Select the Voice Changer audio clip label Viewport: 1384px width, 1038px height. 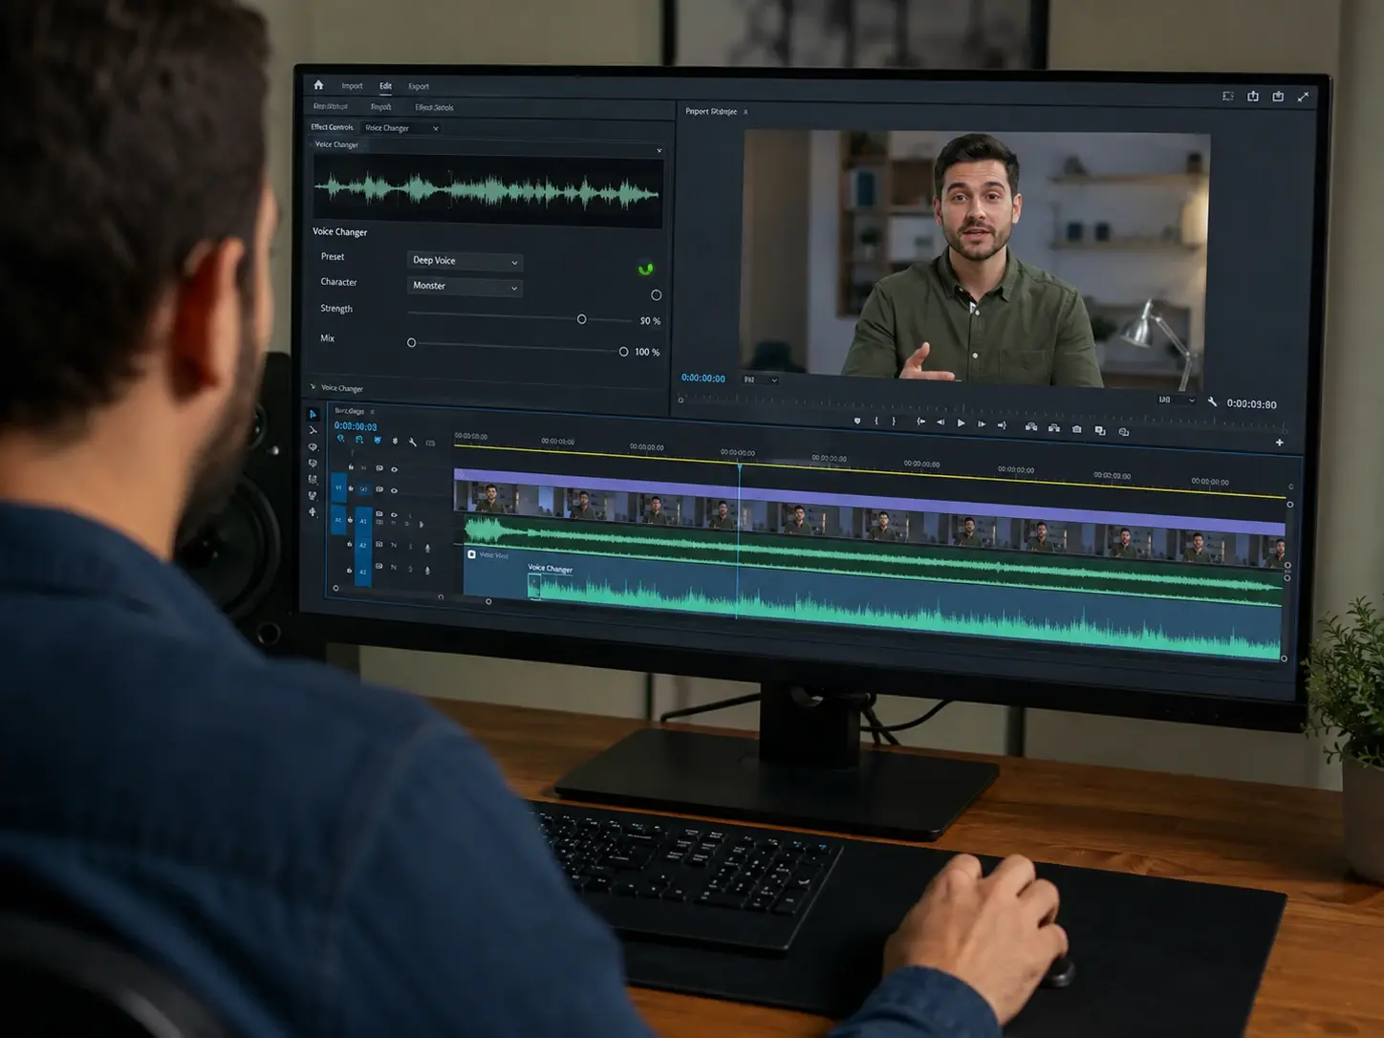click(550, 569)
